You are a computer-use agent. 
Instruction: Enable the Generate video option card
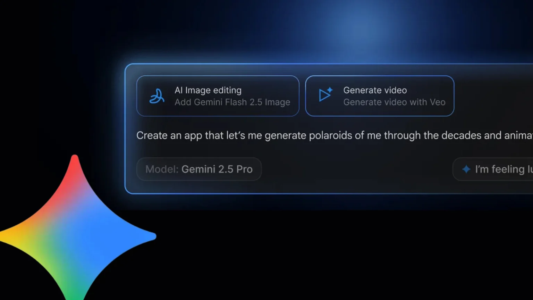click(379, 96)
